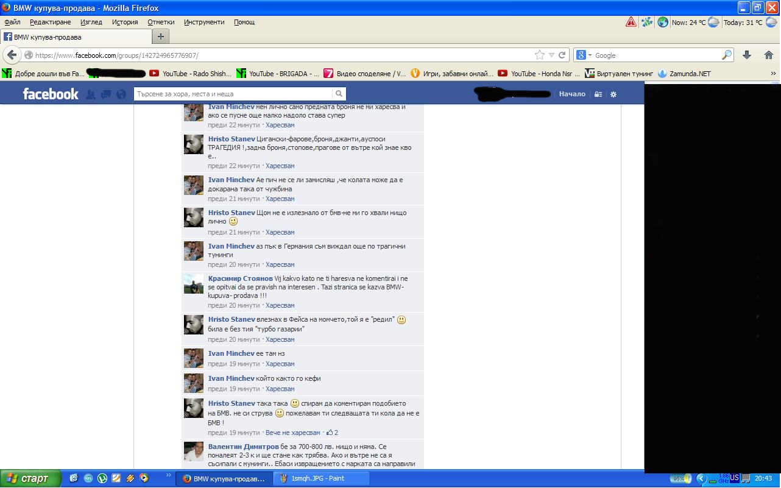
Task: Click the satellite icon in the weather toolbar
Action: click(647, 22)
